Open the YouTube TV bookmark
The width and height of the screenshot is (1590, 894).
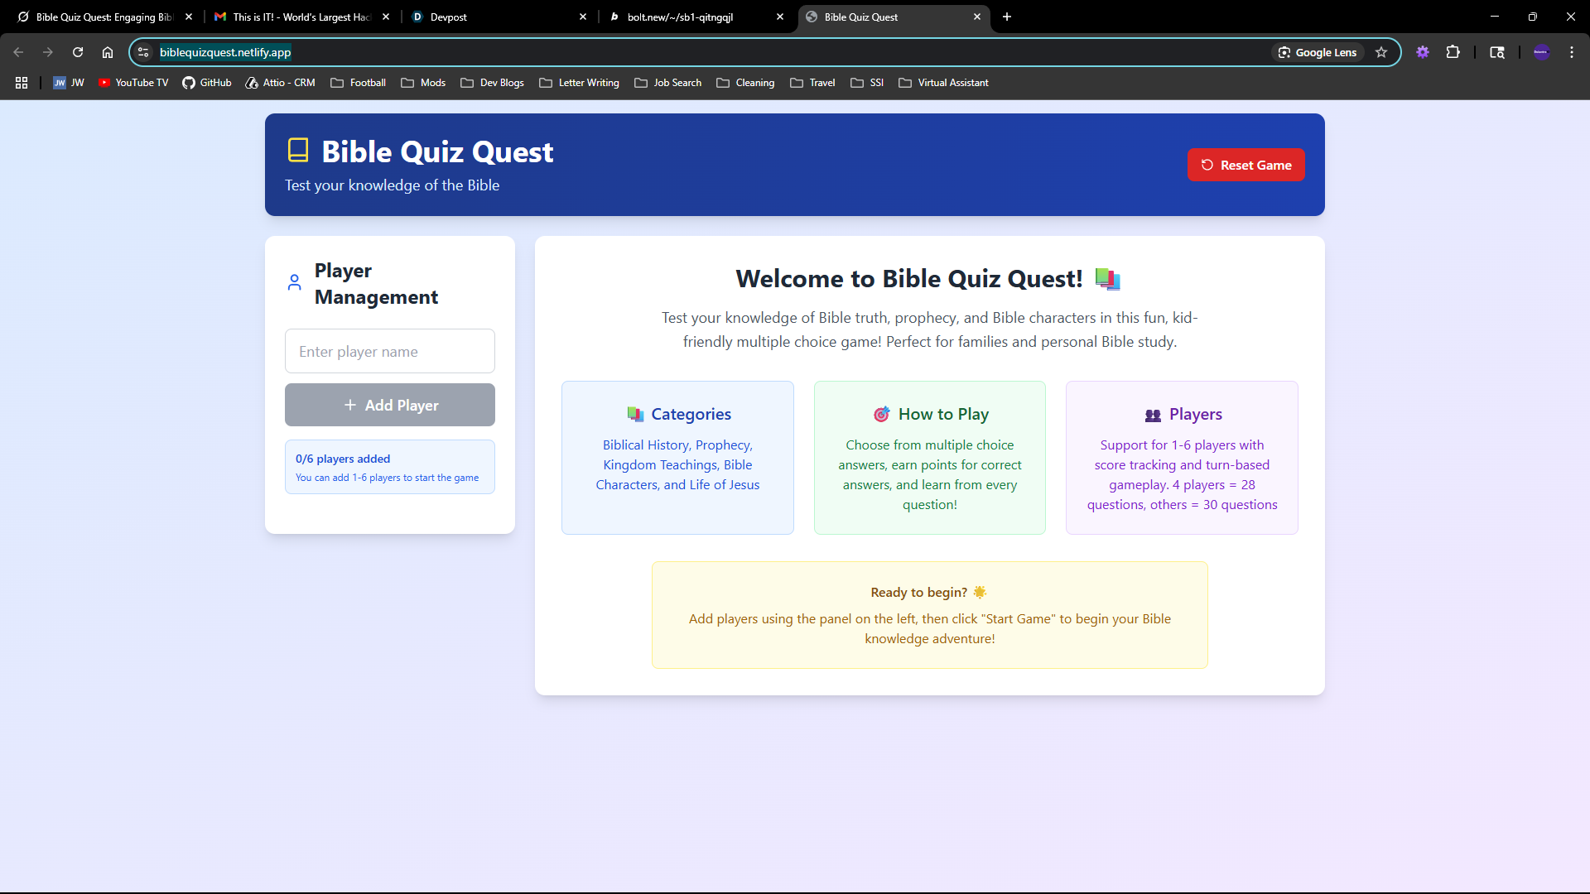[x=132, y=83]
